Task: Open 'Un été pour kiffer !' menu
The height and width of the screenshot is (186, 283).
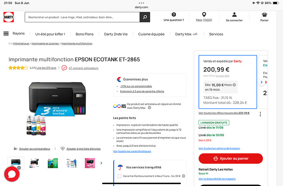Action: point(50,34)
